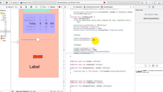
Task: Click the error marker in the code gutter
Action: coord(64,50)
